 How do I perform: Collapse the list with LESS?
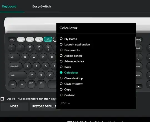(x=65, y=103)
